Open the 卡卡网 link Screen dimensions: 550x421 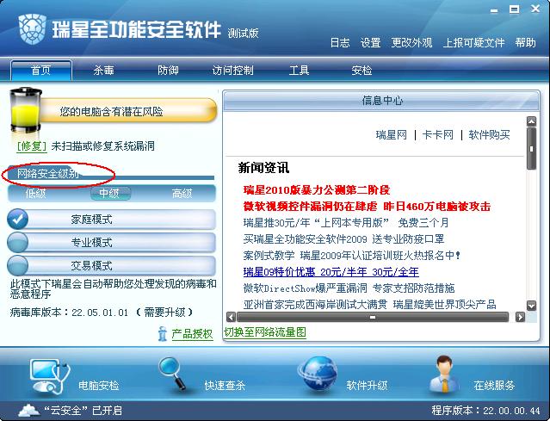(438, 134)
